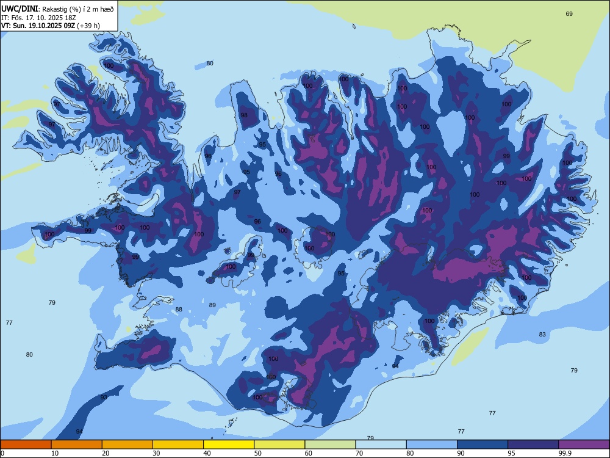Click the 'Rakastig (%) í 2 m hæð' label
This screenshot has height=458, width=610.
[x=78, y=9]
